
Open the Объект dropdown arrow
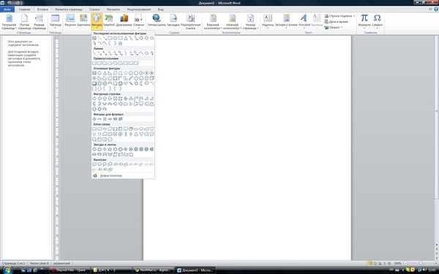click(342, 28)
